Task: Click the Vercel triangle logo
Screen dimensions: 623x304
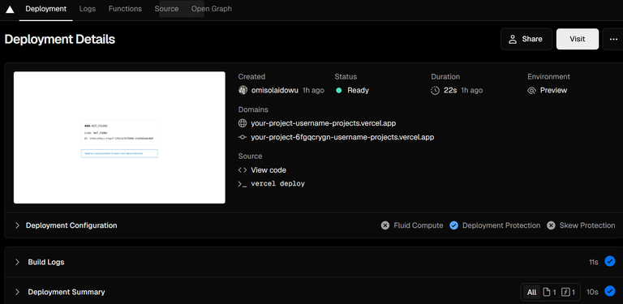Action: tap(10, 9)
